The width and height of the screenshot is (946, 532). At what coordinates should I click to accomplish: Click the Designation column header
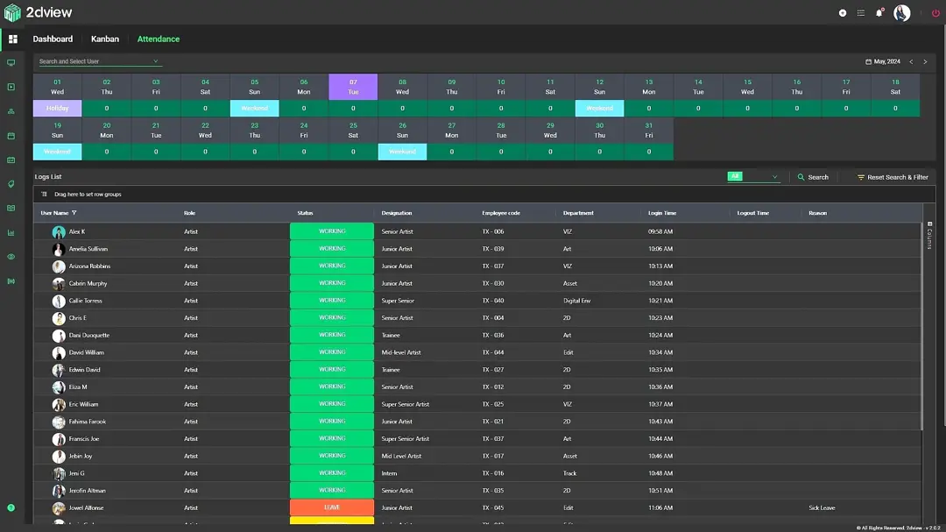click(397, 213)
